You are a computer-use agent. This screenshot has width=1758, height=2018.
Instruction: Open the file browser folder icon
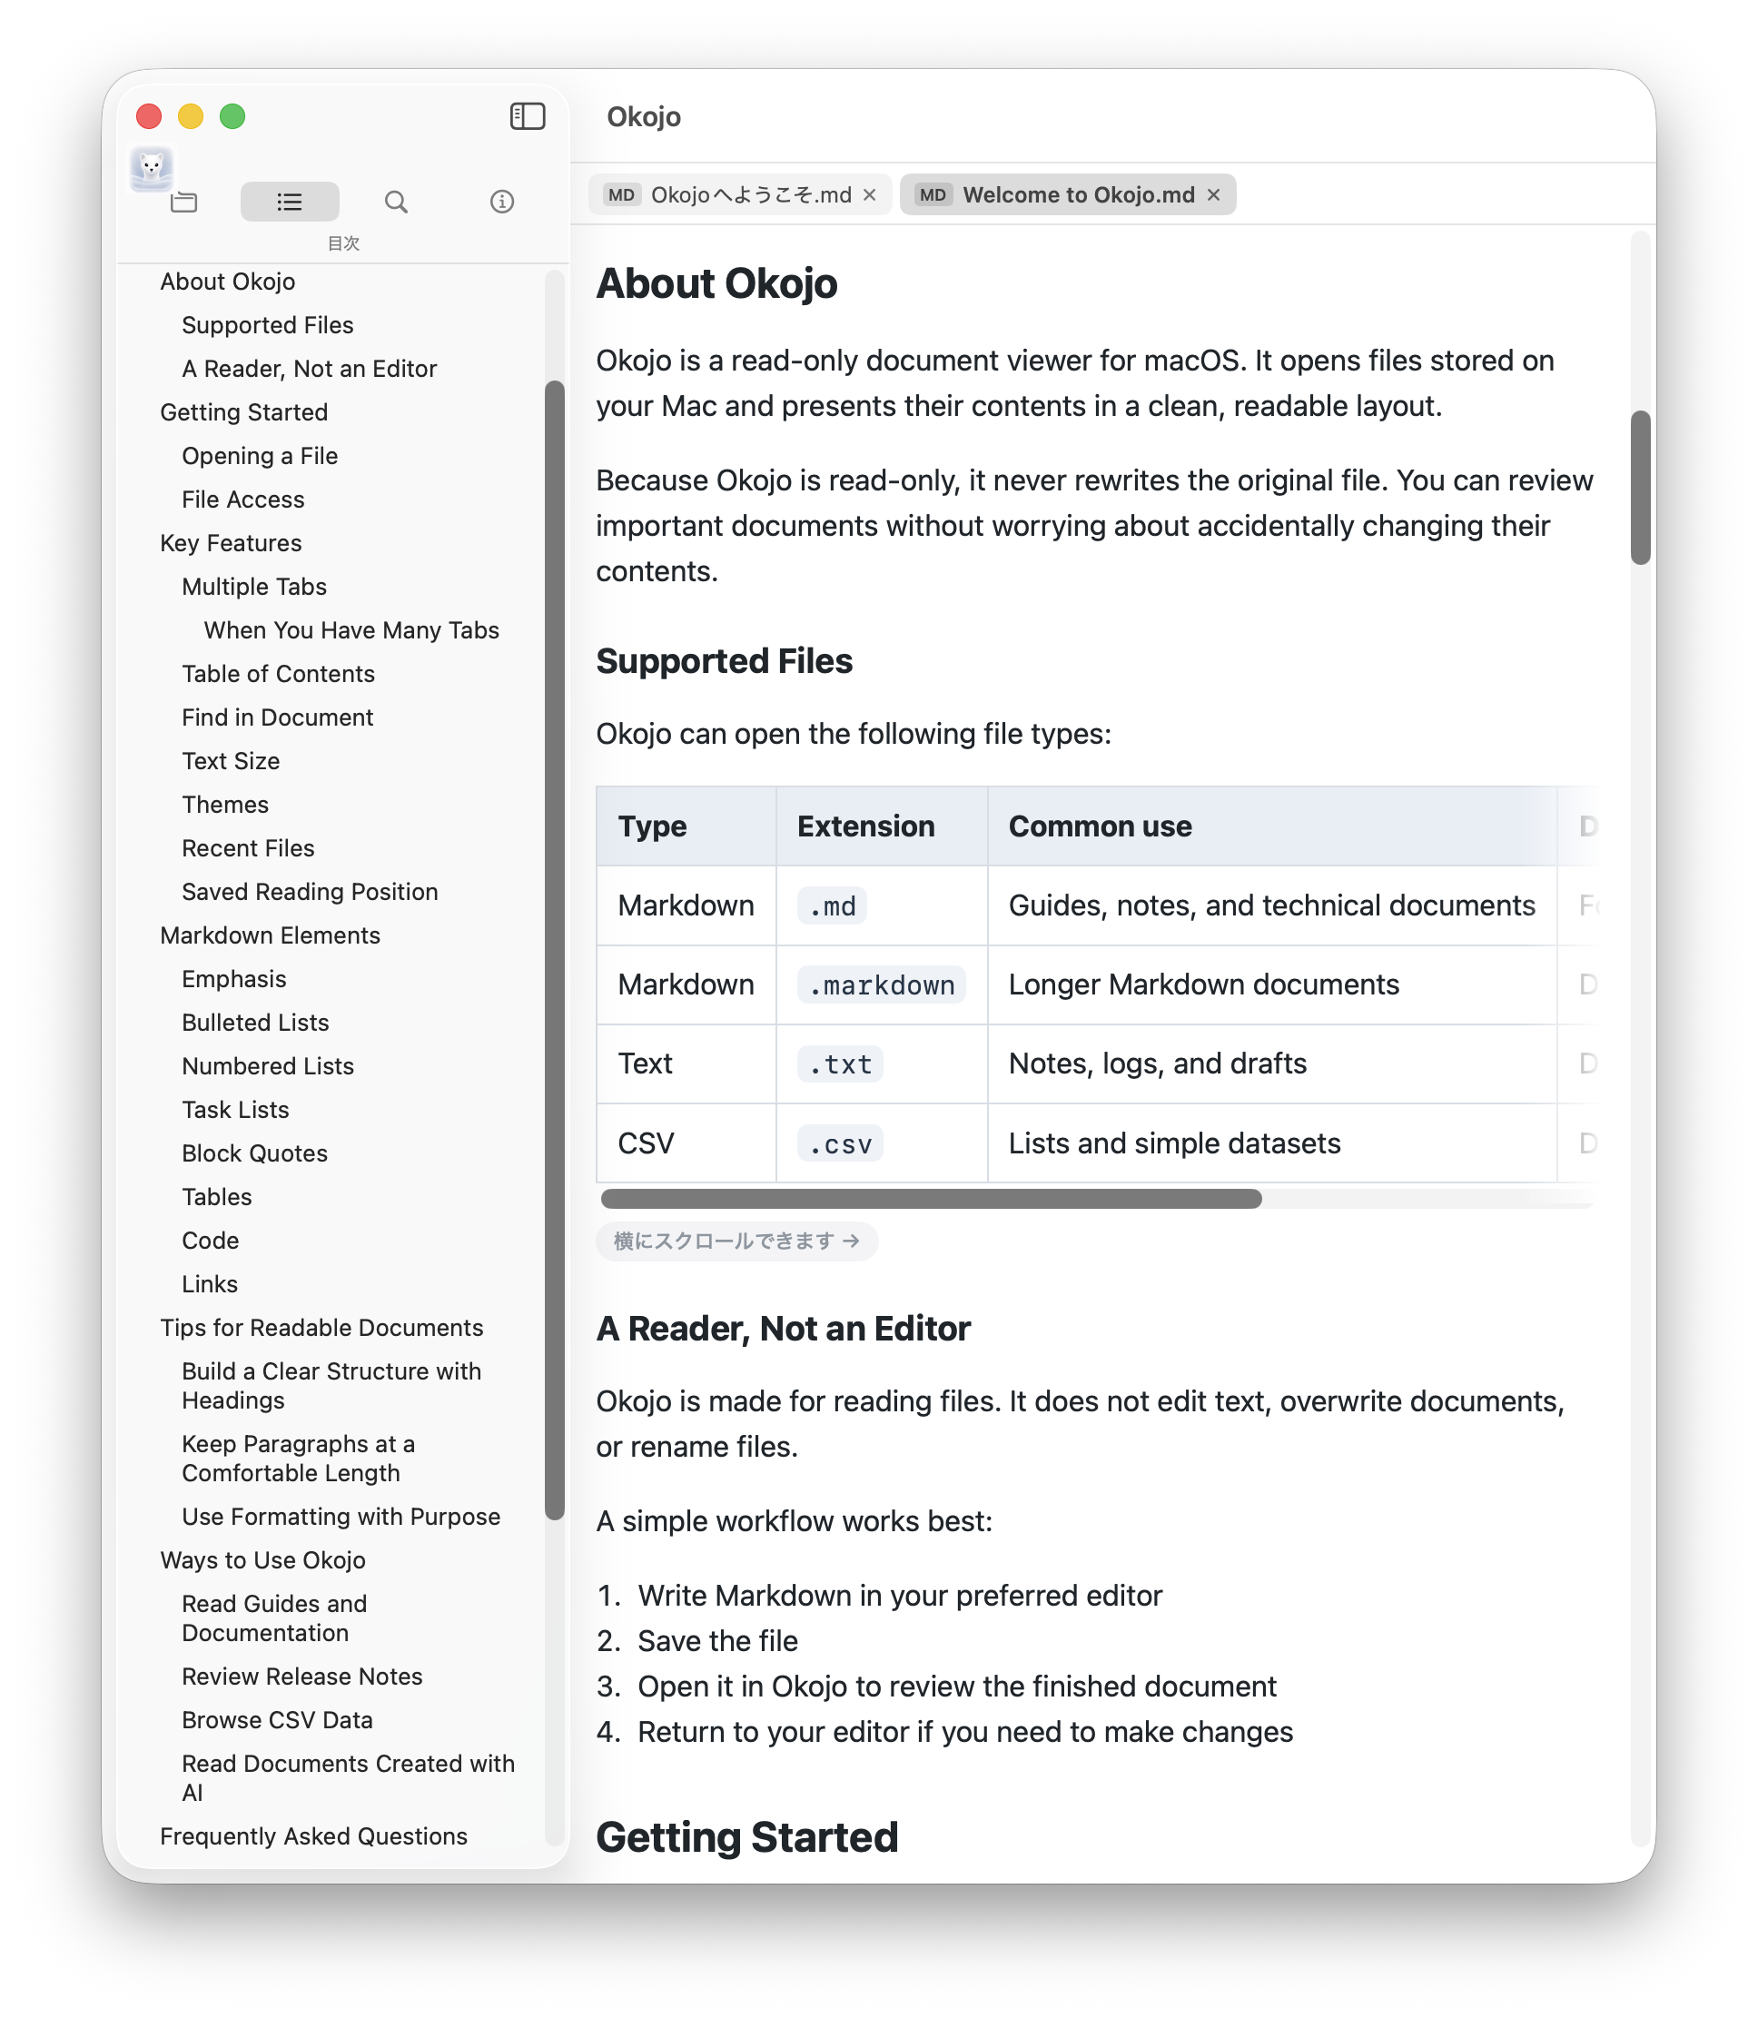click(183, 203)
